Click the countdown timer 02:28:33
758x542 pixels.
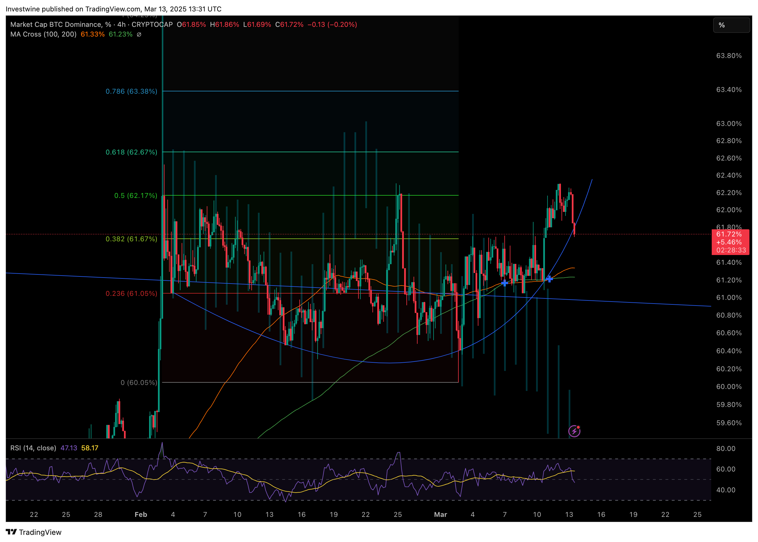click(731, 250)
